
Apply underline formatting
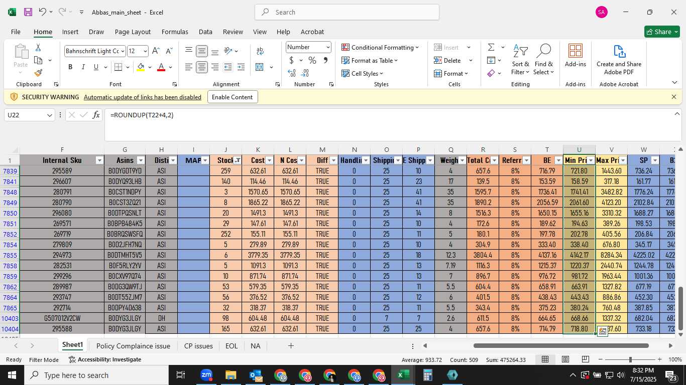pyautogui.click(x=96, y=67)
